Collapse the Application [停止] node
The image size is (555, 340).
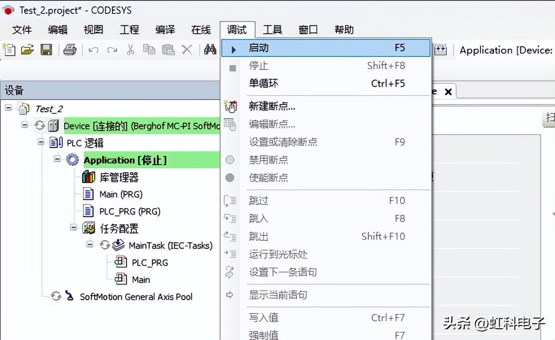[57, 159]
